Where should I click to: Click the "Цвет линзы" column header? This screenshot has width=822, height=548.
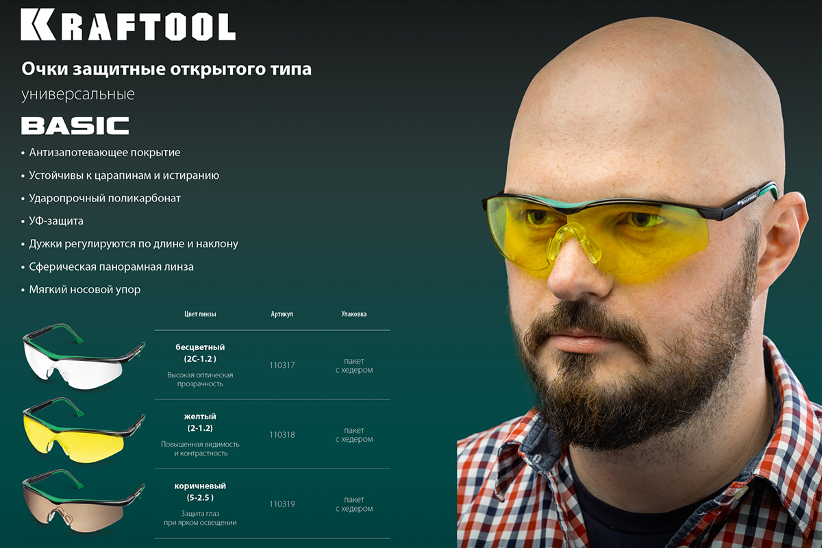(200, 314)
